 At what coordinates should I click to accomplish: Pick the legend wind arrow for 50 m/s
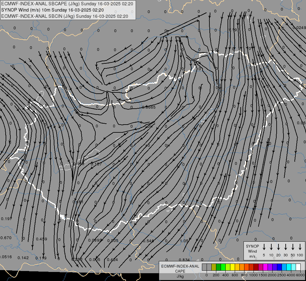(293, 247)
